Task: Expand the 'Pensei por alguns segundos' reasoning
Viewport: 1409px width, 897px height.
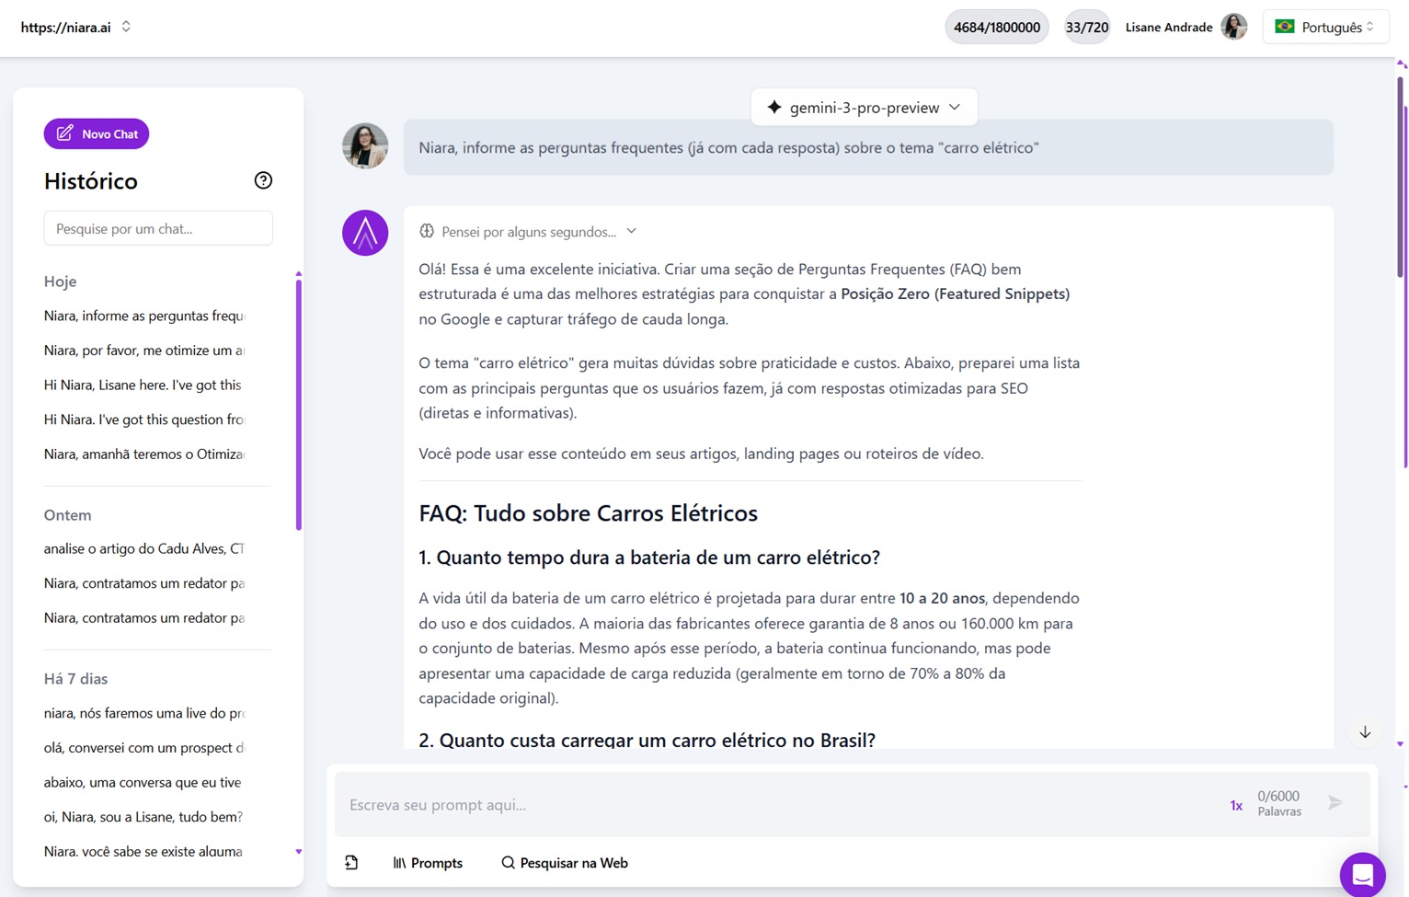Action: point(631,231)
